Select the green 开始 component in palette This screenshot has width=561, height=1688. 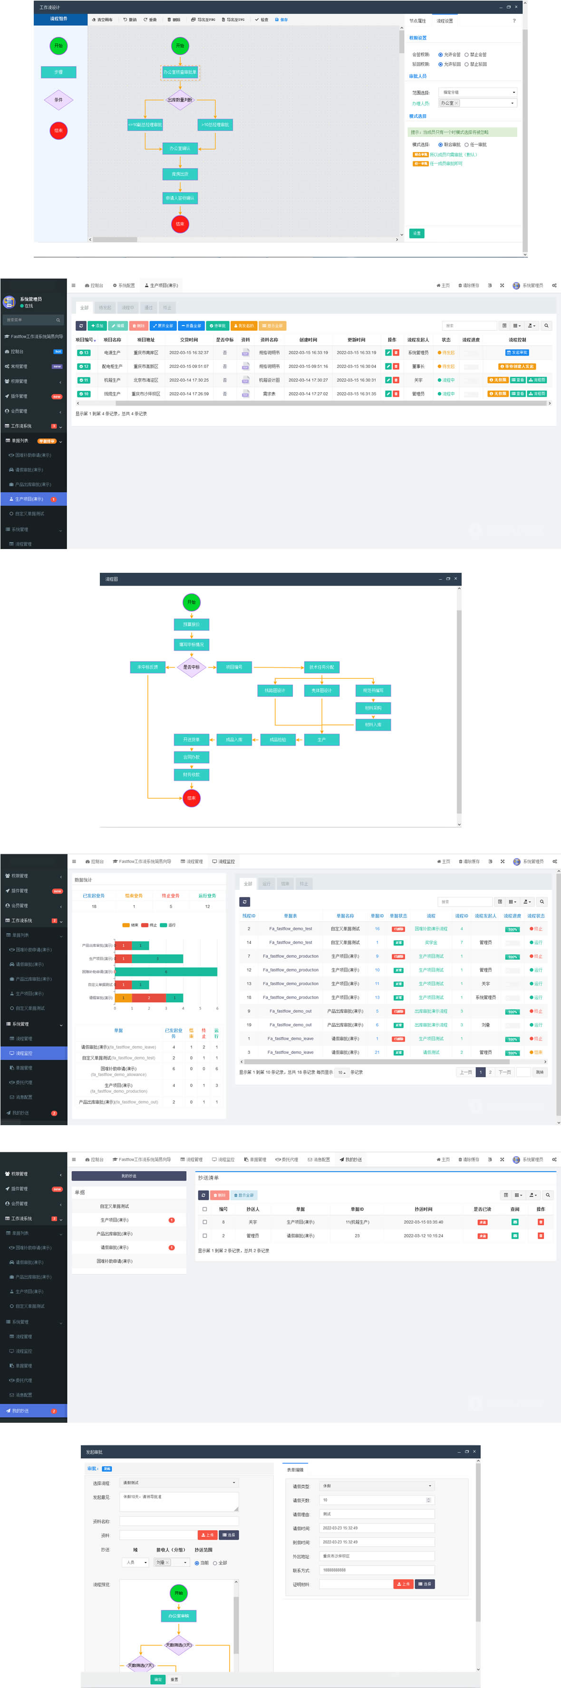pos(58,46)
